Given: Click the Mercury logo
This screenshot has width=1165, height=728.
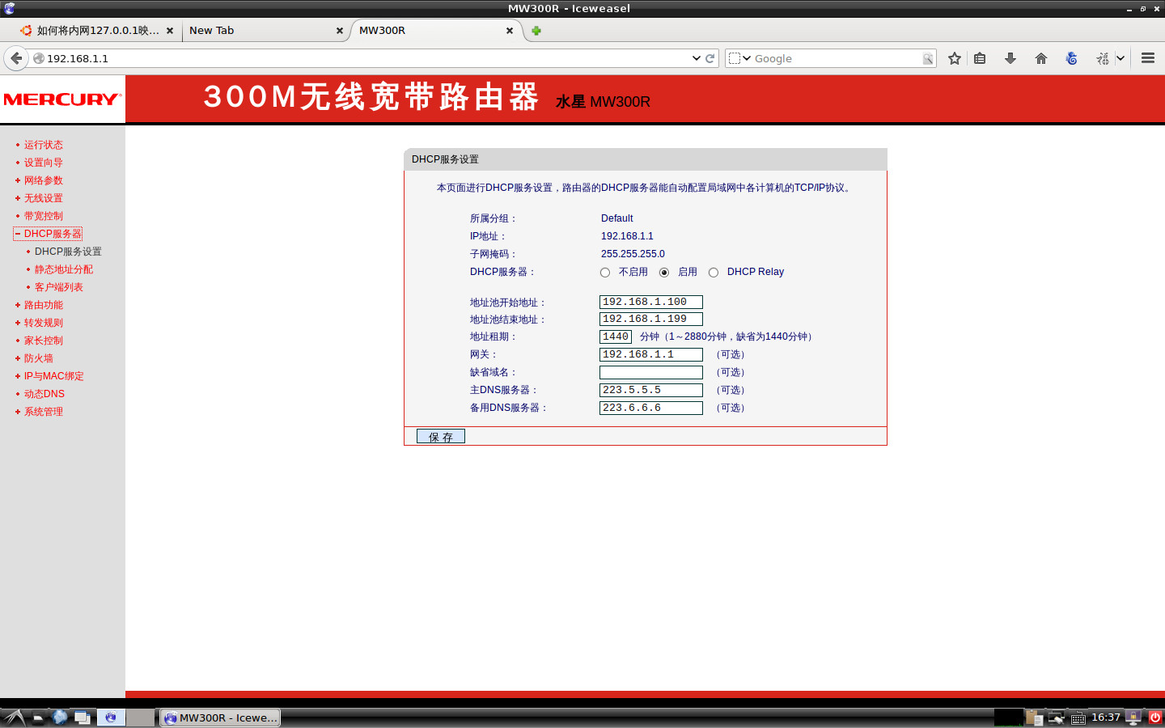Looking at the screenshot, I should [62, 99].
